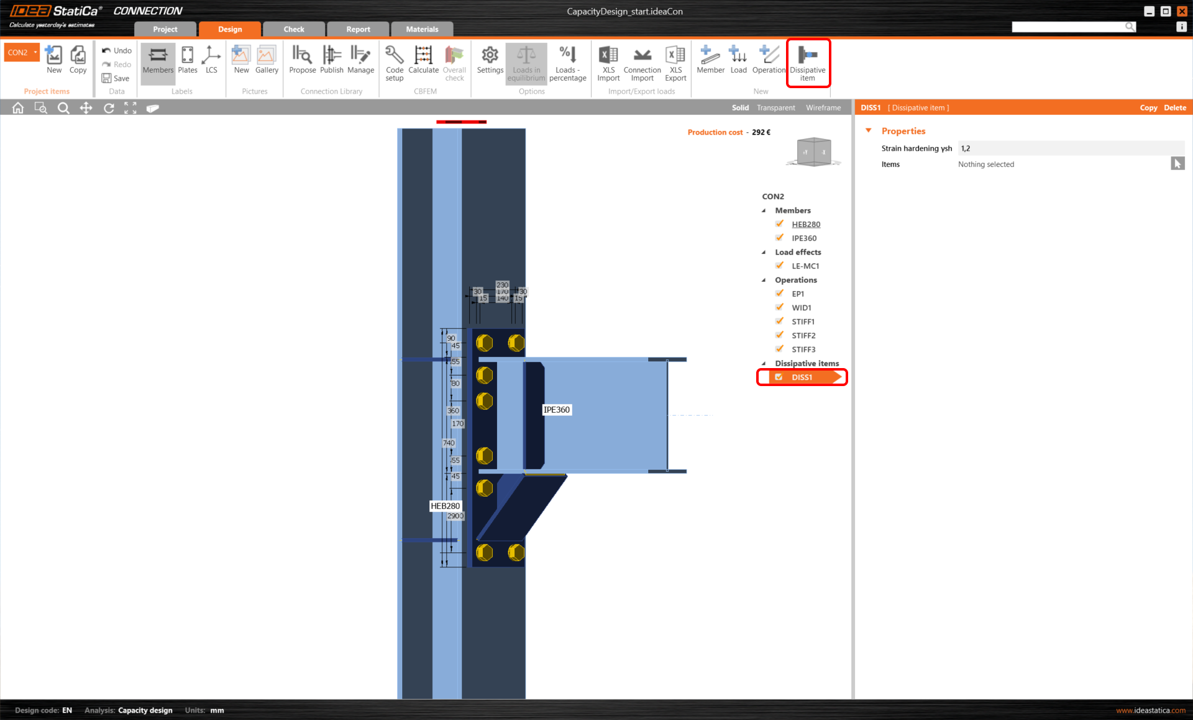Delete the DISS1 dissipative item
1193x720 pixels.
coord(1174,107)
